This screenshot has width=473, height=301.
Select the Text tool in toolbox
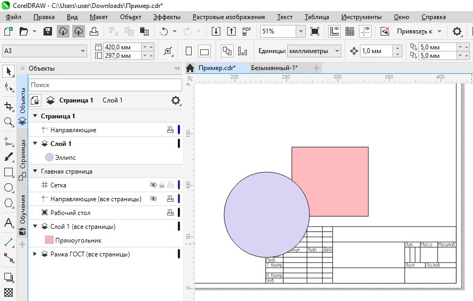coord(8,222)
